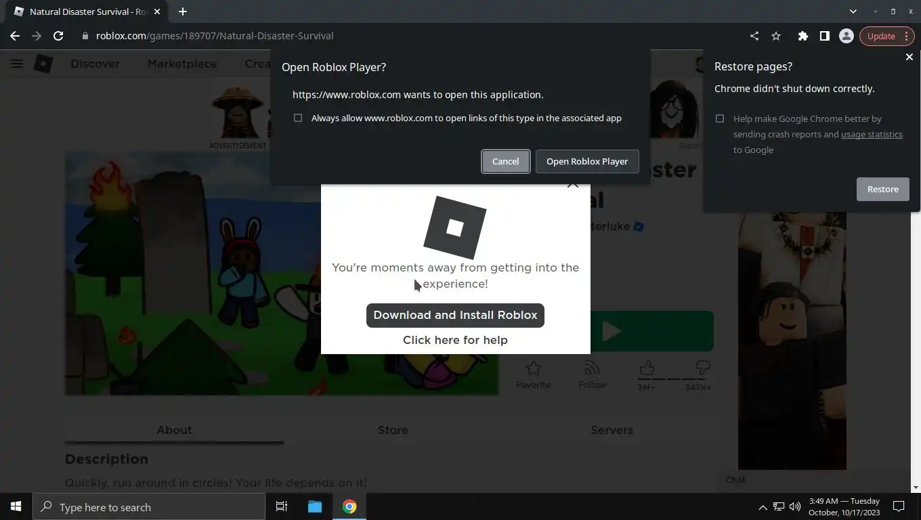921x520 pixels.
Task: Check Always allow www.roblox.com checkbox
Action: click(298, 118)
